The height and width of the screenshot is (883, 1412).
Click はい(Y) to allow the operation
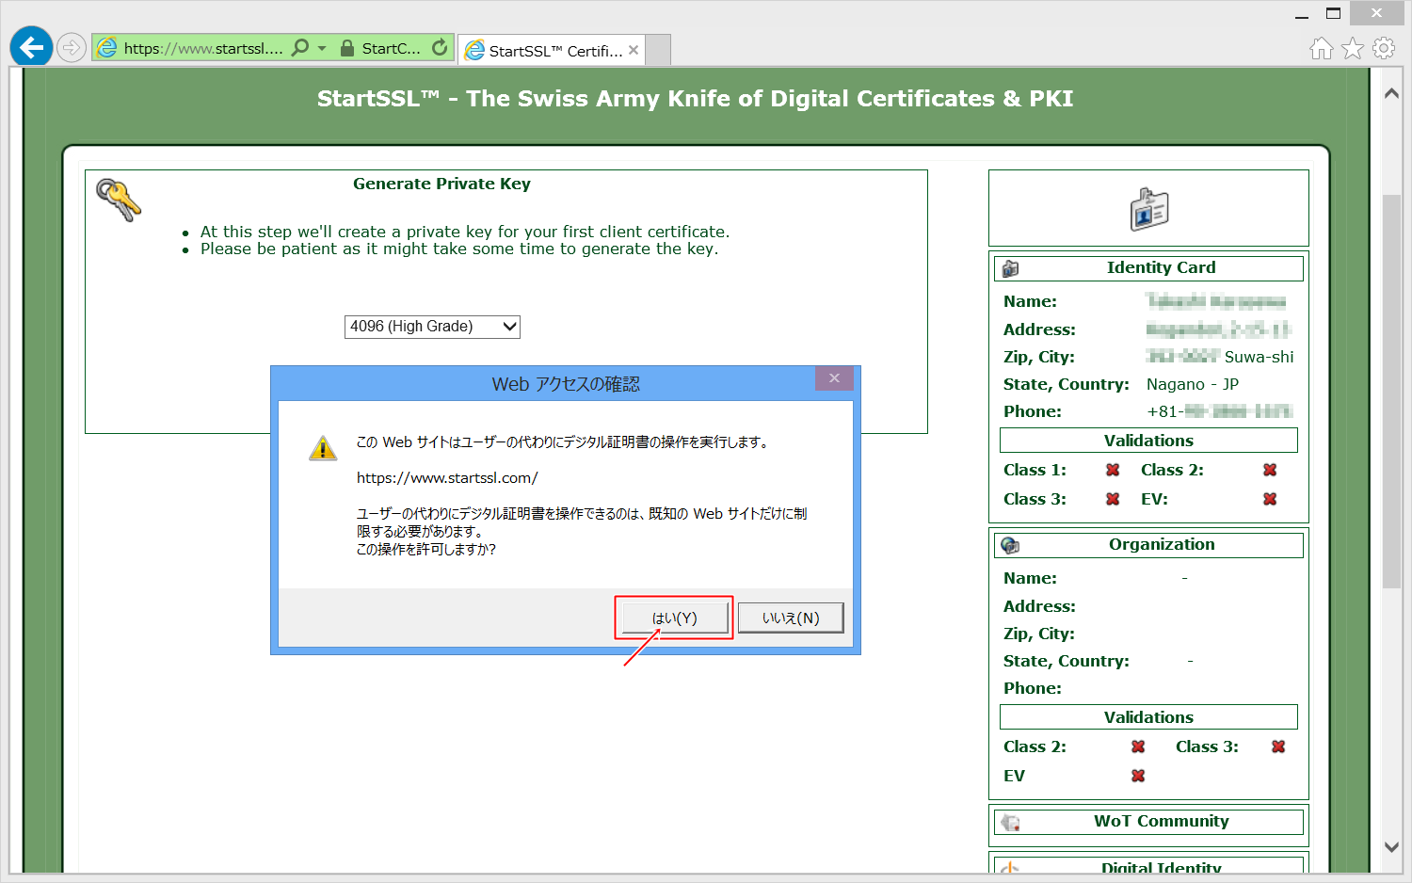pos(674,618)
